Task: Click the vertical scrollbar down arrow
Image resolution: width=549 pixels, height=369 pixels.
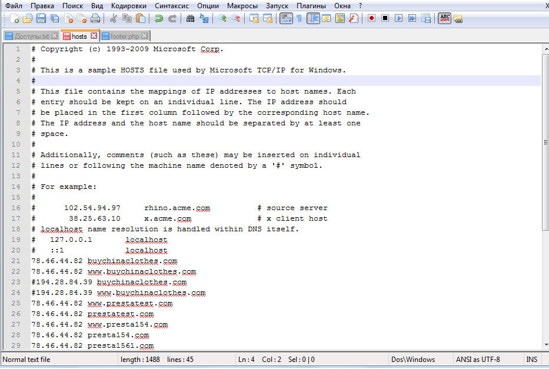Action: (x=546, y=345)
